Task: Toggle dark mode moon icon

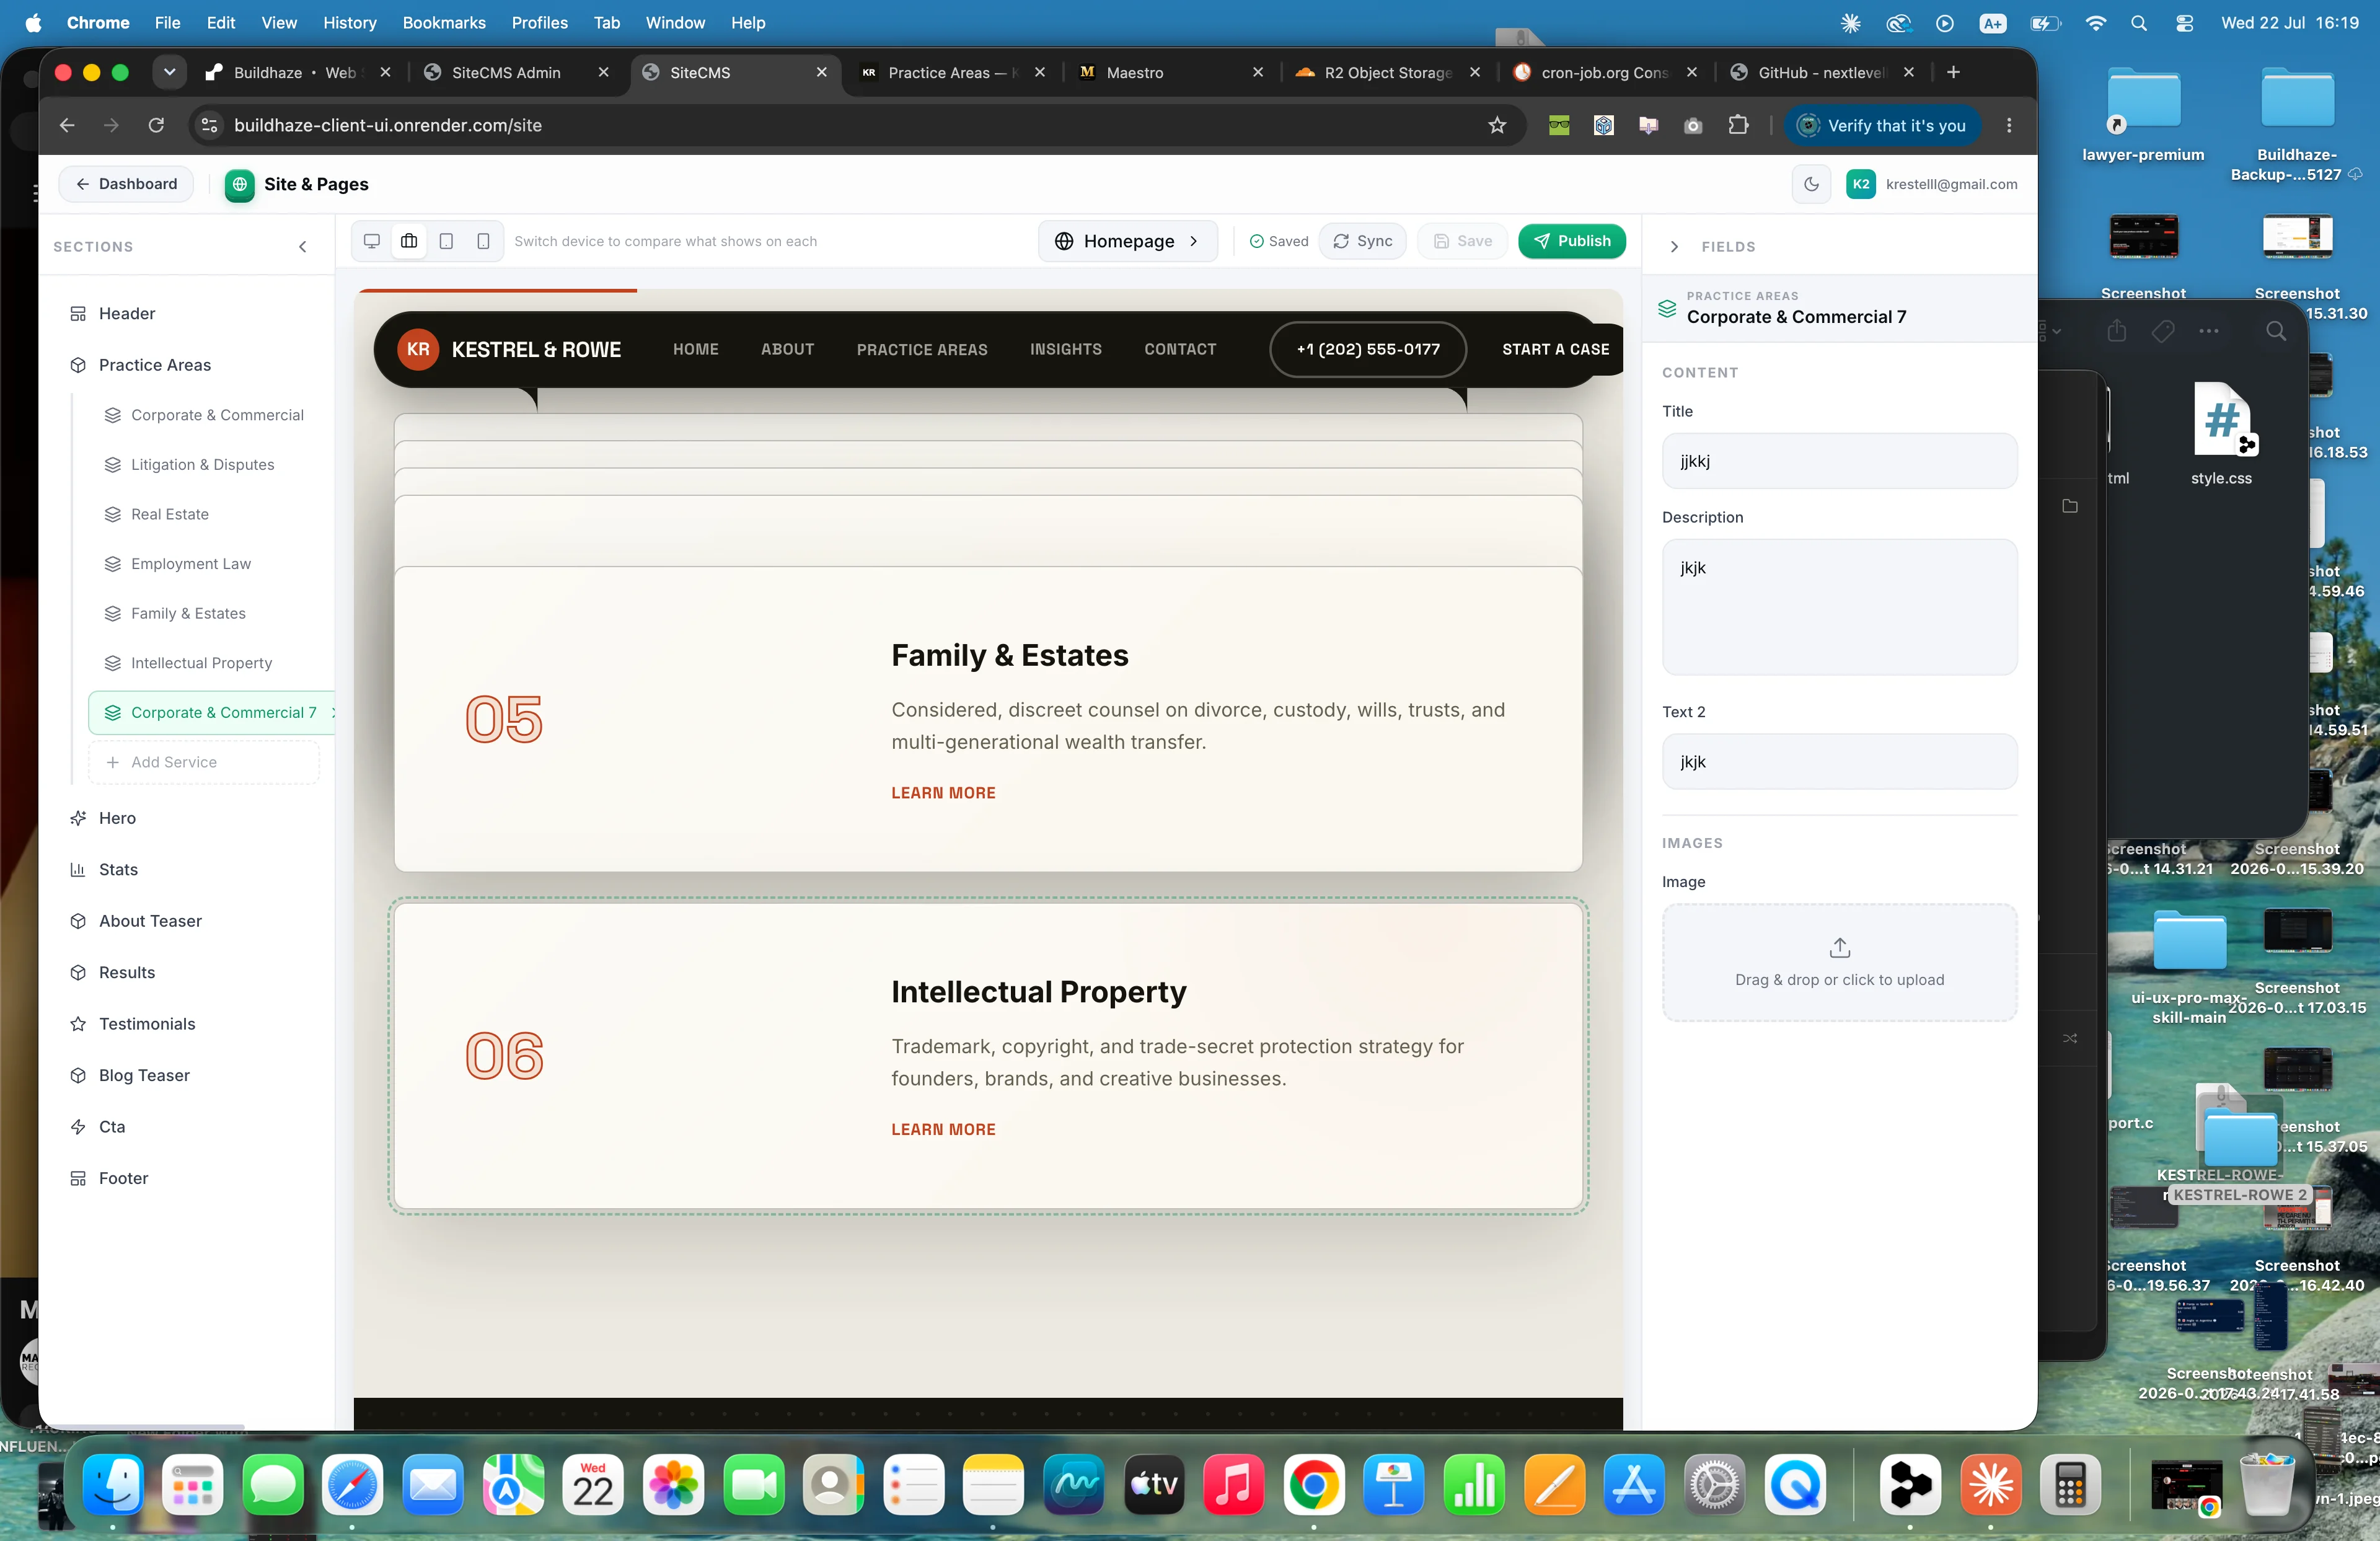Action: 1811,184
